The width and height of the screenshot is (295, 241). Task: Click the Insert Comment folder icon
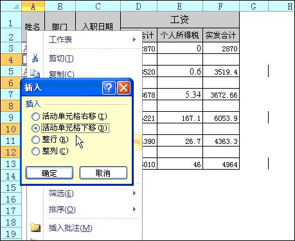coord(35,228)
